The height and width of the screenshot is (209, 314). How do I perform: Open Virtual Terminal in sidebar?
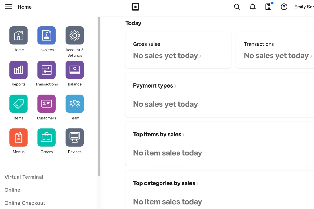tap(24, 177)
